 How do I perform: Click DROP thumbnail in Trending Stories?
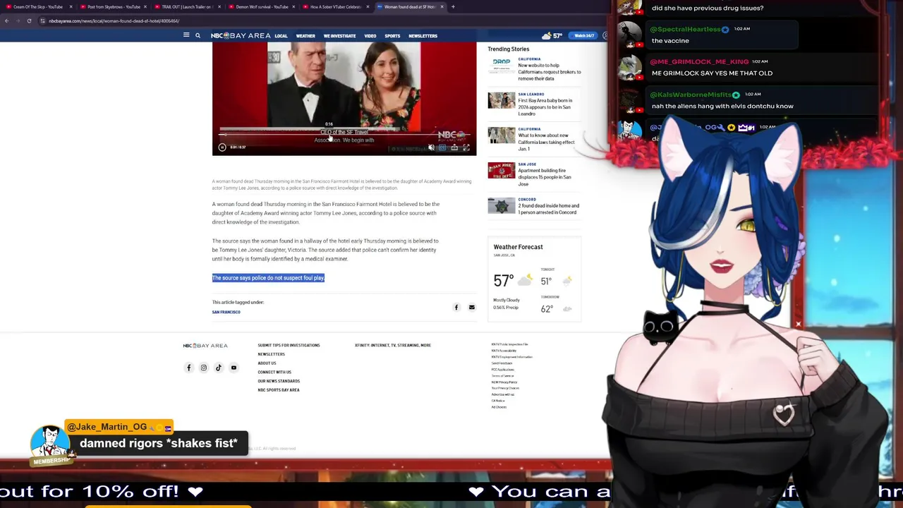coord(502,65)
